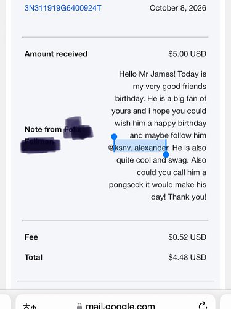Tap the reload page icon
This screenshot has width=231, height=309.
(203, 305)
